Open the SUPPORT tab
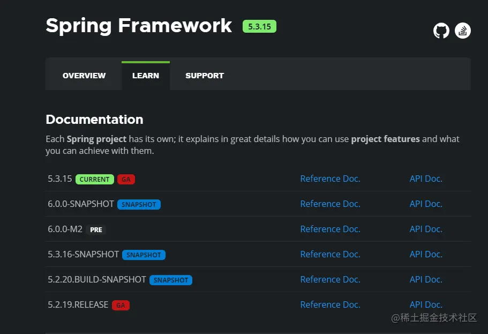The width and height of the screenshot is (488, 334). click(x=205, y=76)
